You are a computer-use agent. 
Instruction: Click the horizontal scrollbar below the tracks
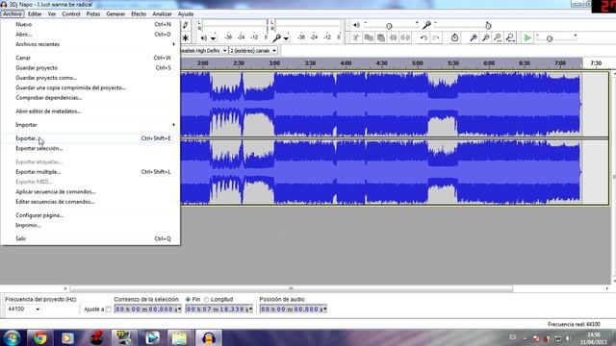click(x=291, y=288)
